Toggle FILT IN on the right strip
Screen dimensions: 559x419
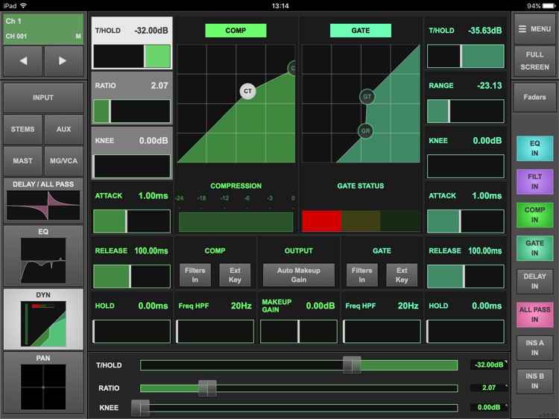tap(534, 181)
